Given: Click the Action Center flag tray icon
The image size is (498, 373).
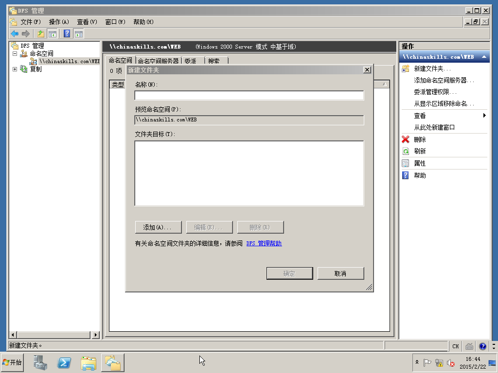Looking at the screenshot, I should click(x=427, y=362).
